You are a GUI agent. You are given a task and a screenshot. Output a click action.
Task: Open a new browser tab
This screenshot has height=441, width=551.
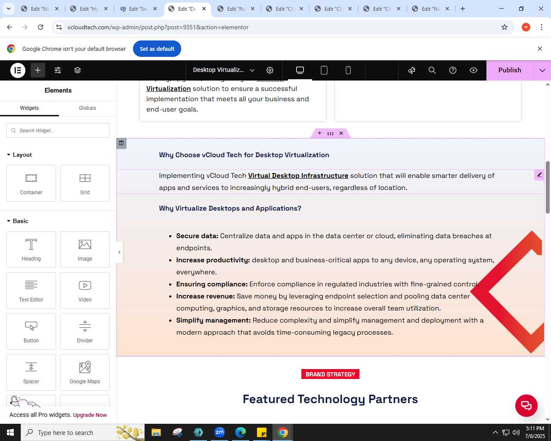point(463,9)
